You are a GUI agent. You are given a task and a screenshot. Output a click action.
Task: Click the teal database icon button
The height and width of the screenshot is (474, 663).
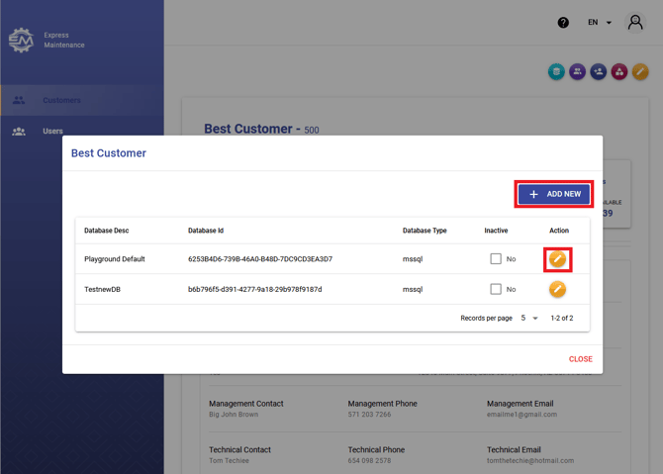(x=557, y=72)
